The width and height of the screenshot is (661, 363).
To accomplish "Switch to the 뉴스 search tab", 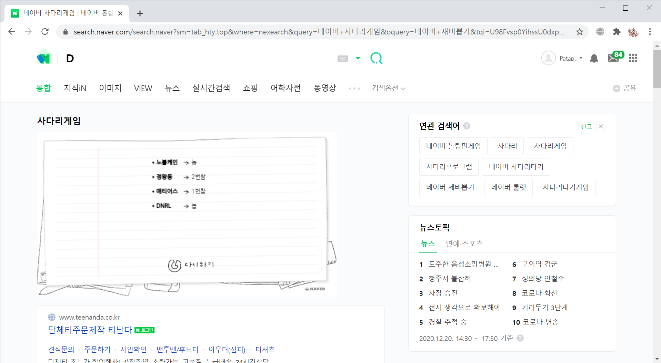I will pos(172,88).
